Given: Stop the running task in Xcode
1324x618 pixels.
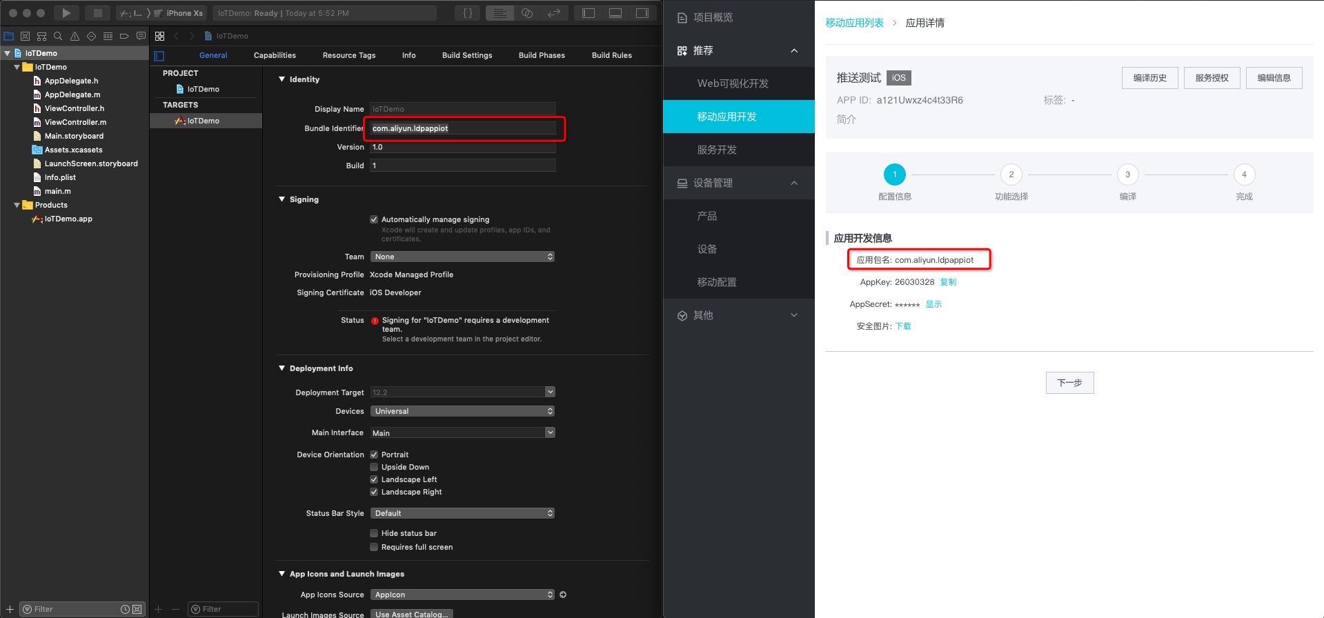Looking at the screenshot, I should coord(98,13).
